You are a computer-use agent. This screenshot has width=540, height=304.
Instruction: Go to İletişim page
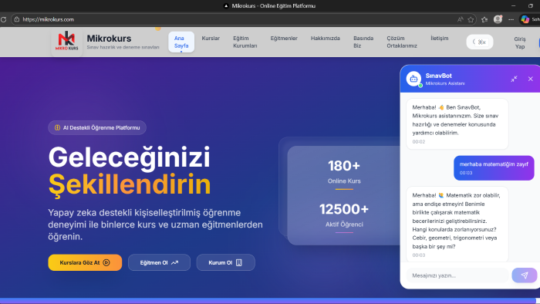coord(440,39)
